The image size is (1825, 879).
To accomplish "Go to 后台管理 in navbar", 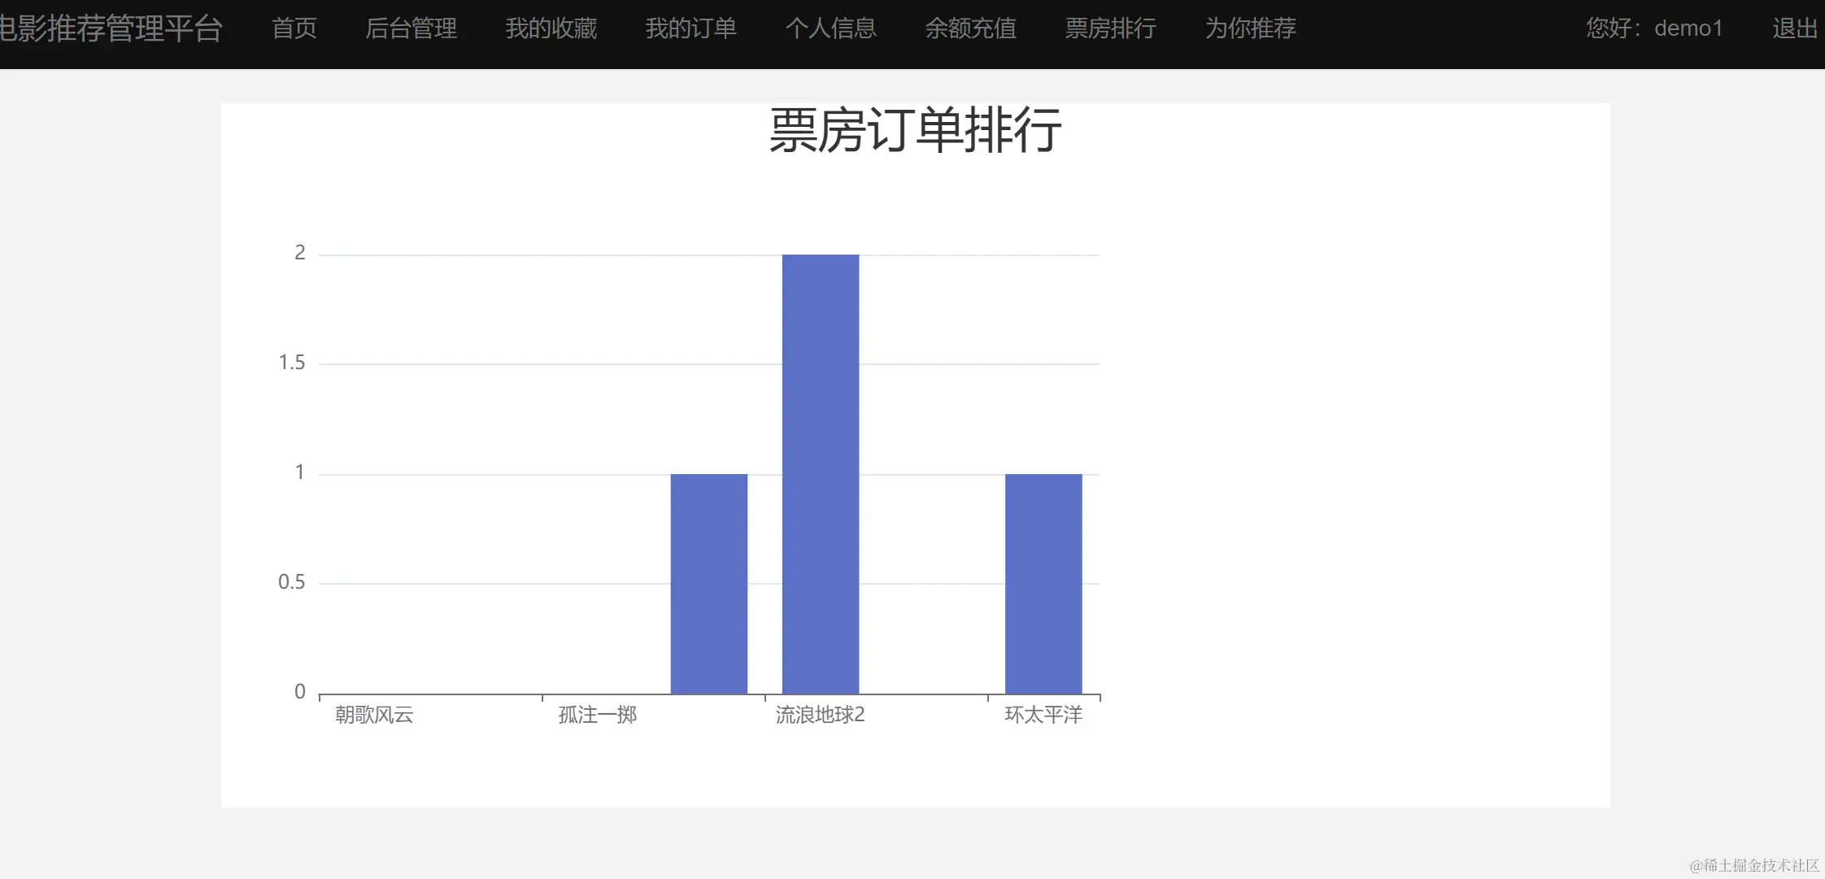I will (x=411, y=28).
